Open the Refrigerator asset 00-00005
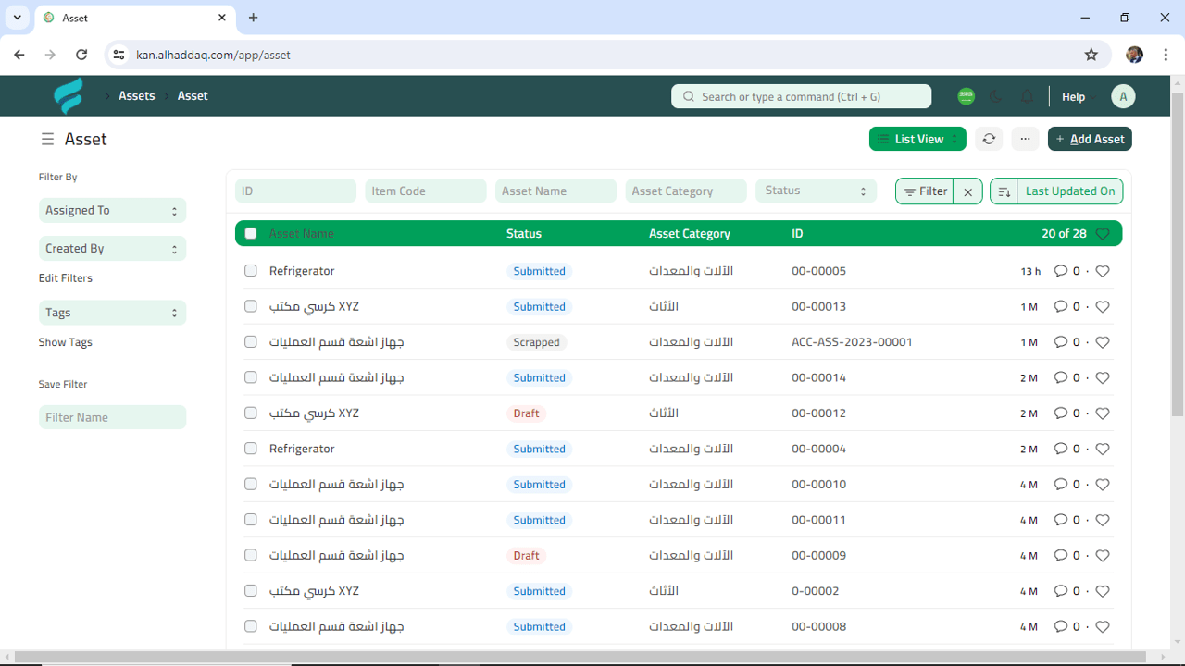Image resolution: width=1185 pixels, height=666 pixels. pyautogui.click(x=302, y=271)
